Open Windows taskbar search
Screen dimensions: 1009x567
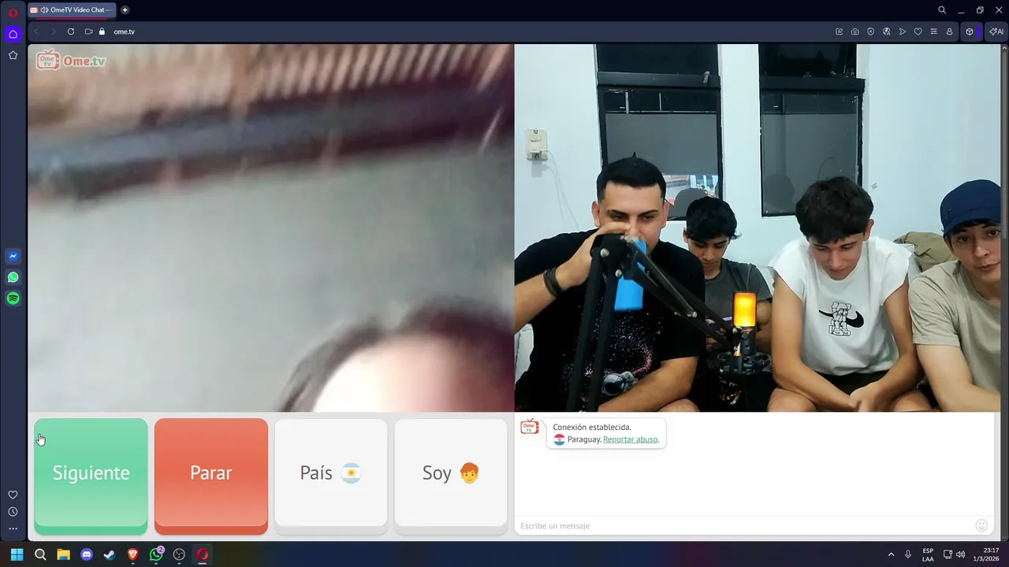click(40, 554)
